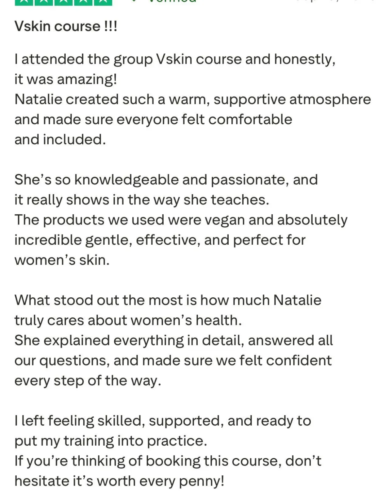
Task: Click the line starting 'Natalie created such a warm'
Action: point(193,100)
